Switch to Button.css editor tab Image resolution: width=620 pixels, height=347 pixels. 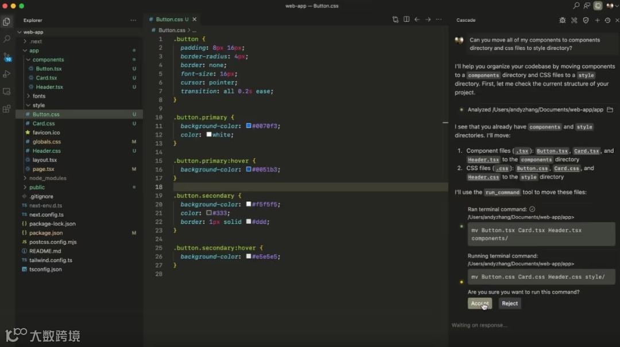click(169, 20)
